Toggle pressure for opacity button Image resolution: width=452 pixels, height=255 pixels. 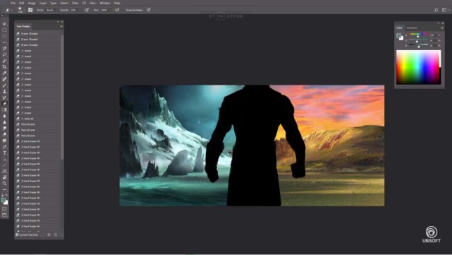87,10
